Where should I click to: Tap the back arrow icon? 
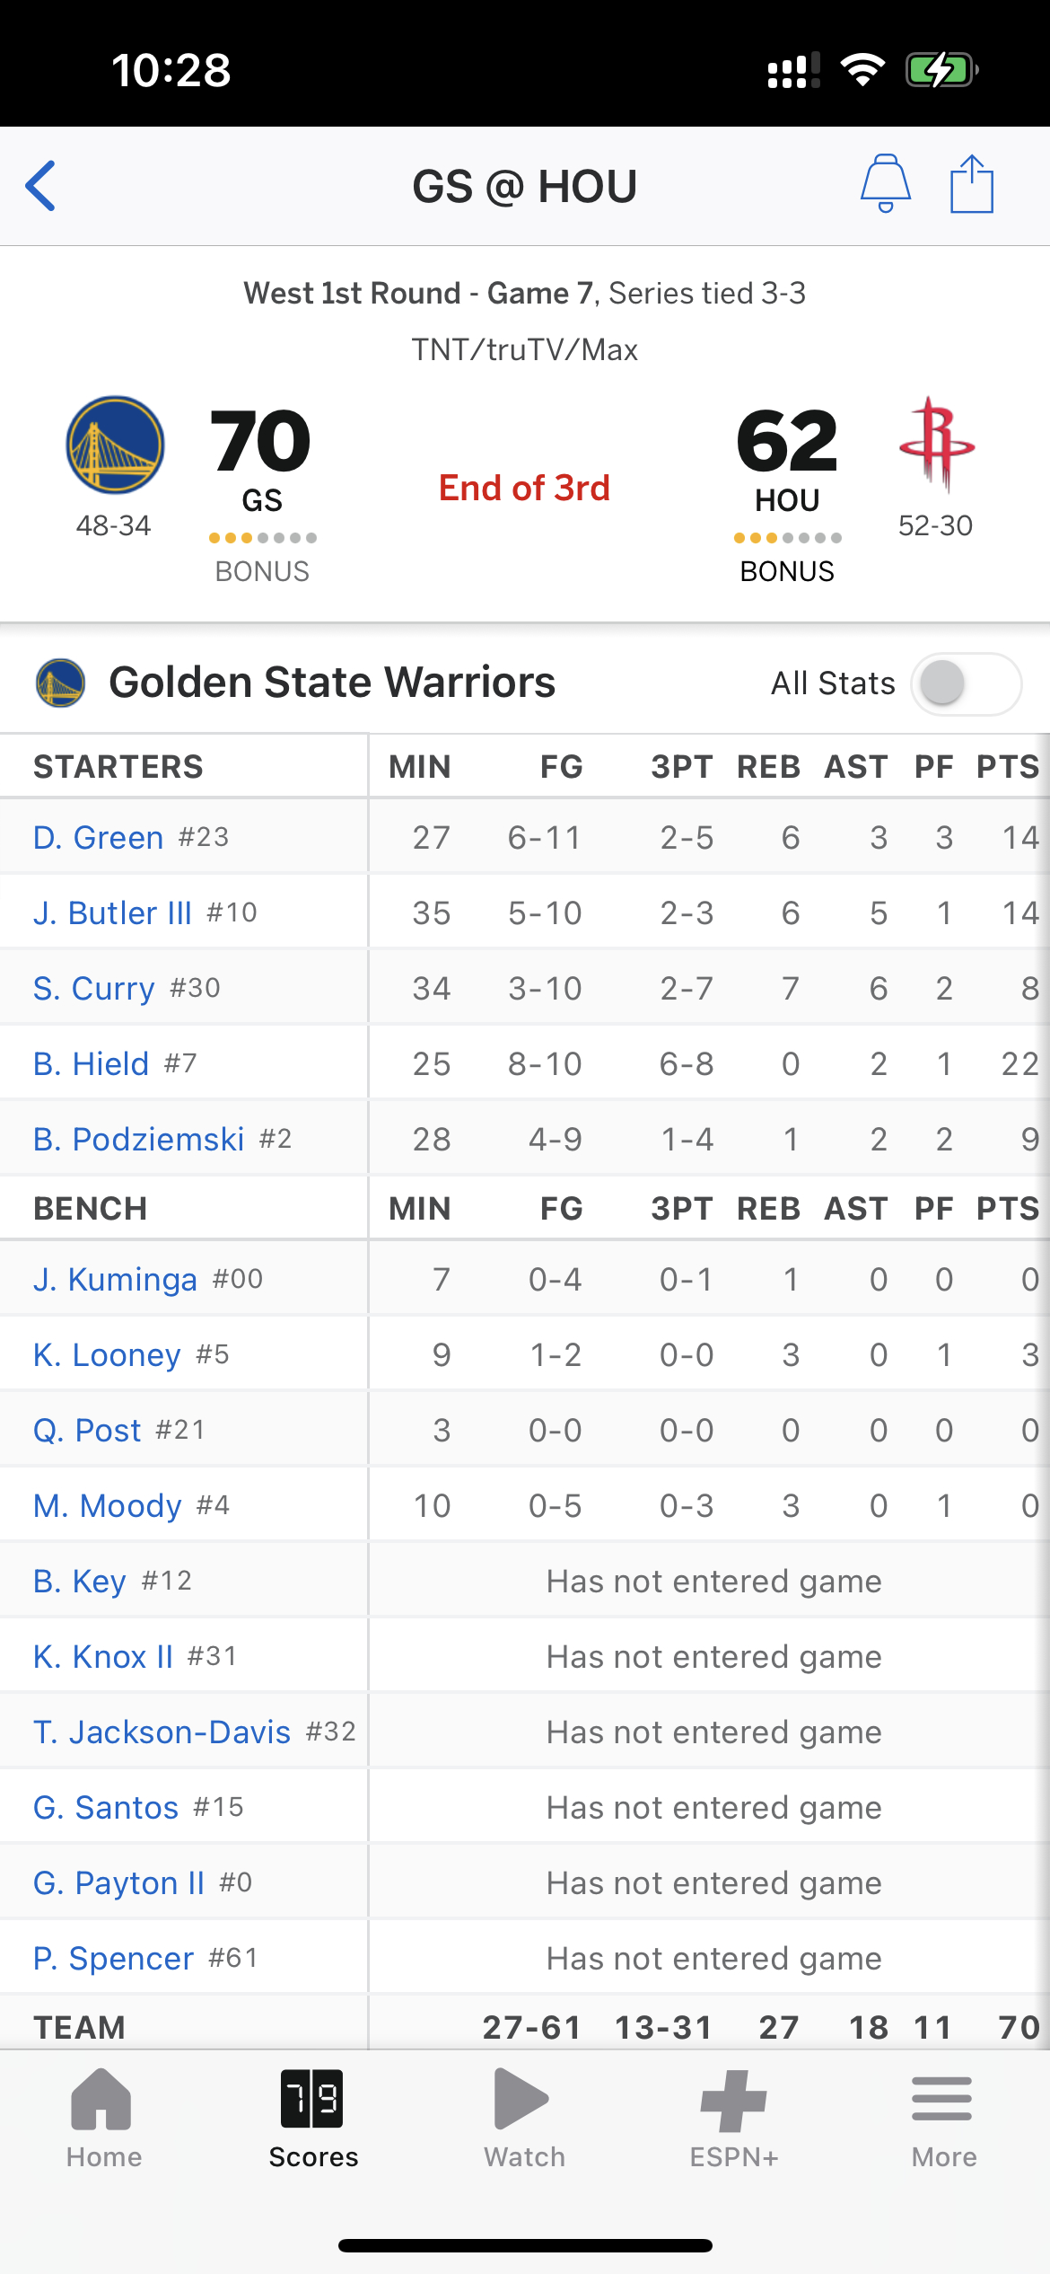[x=41, y=186]
